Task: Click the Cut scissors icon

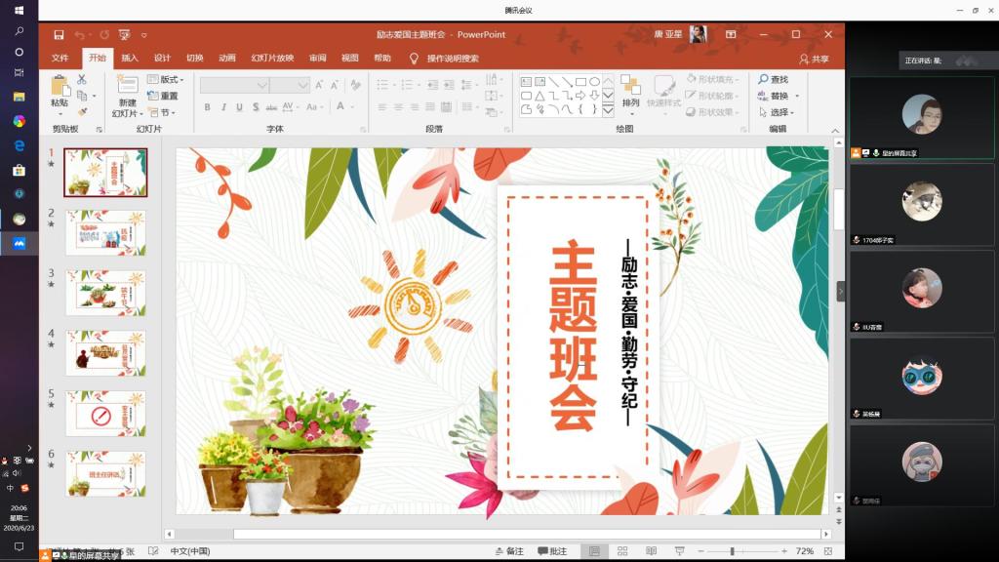Action: (x=81, y=80)
